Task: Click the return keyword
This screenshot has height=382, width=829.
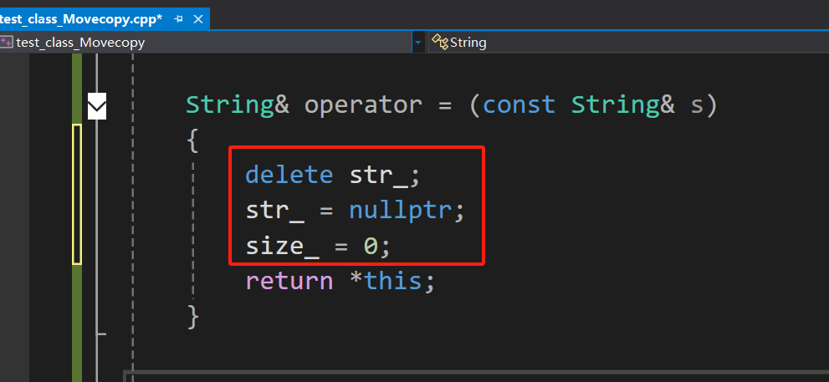Action: [x=289, y=281]
